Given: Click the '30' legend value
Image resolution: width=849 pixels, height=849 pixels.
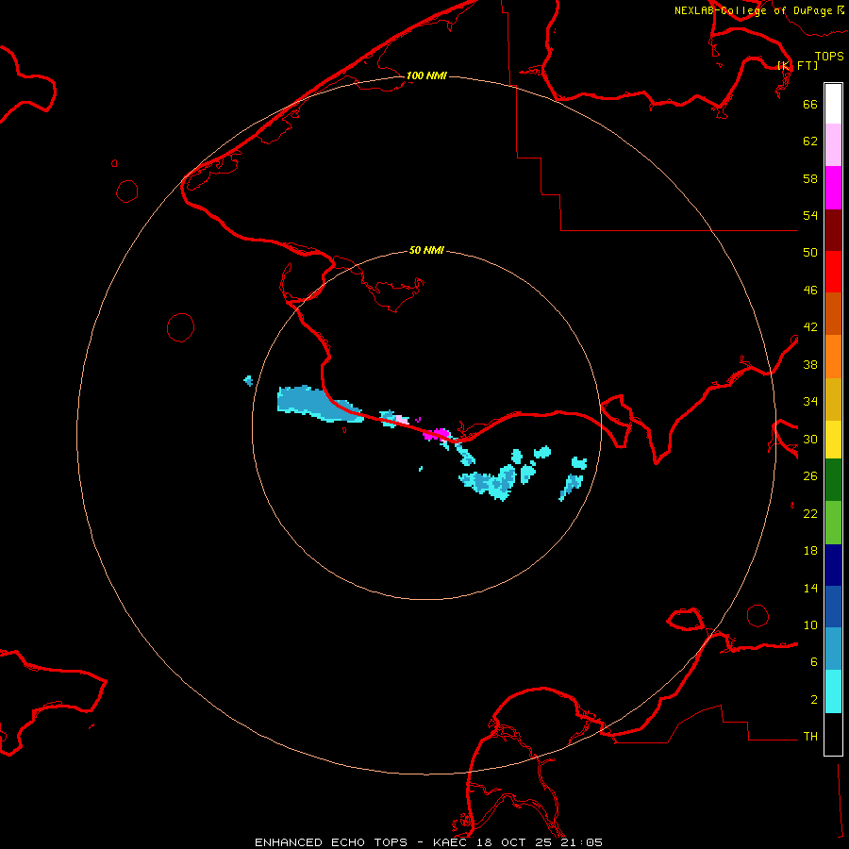Looking at the screenshot, I should coord(810,439).
